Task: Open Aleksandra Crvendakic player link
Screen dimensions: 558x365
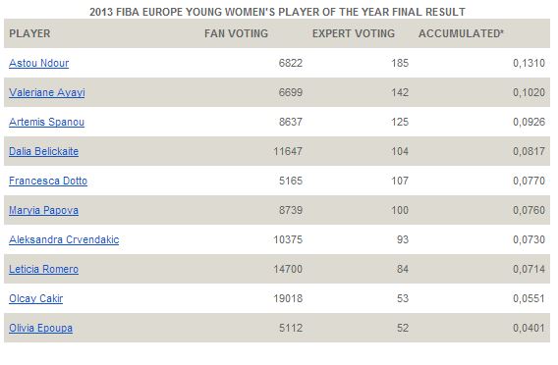Action: (x=64, y=239)
